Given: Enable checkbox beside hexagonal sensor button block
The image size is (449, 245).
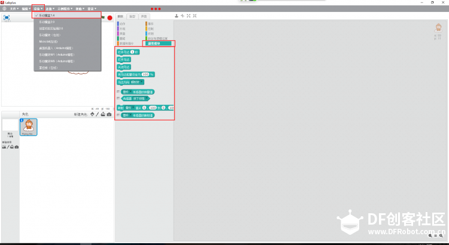Looking at the screenshot, I should pos(119,98).
